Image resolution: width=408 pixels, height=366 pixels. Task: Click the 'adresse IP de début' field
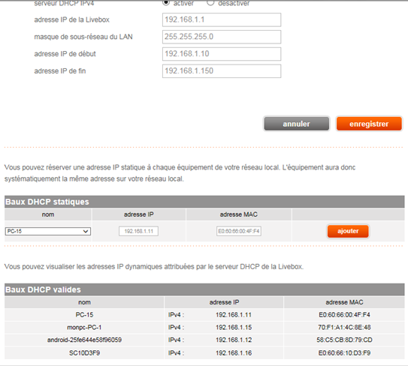[222, 54]
